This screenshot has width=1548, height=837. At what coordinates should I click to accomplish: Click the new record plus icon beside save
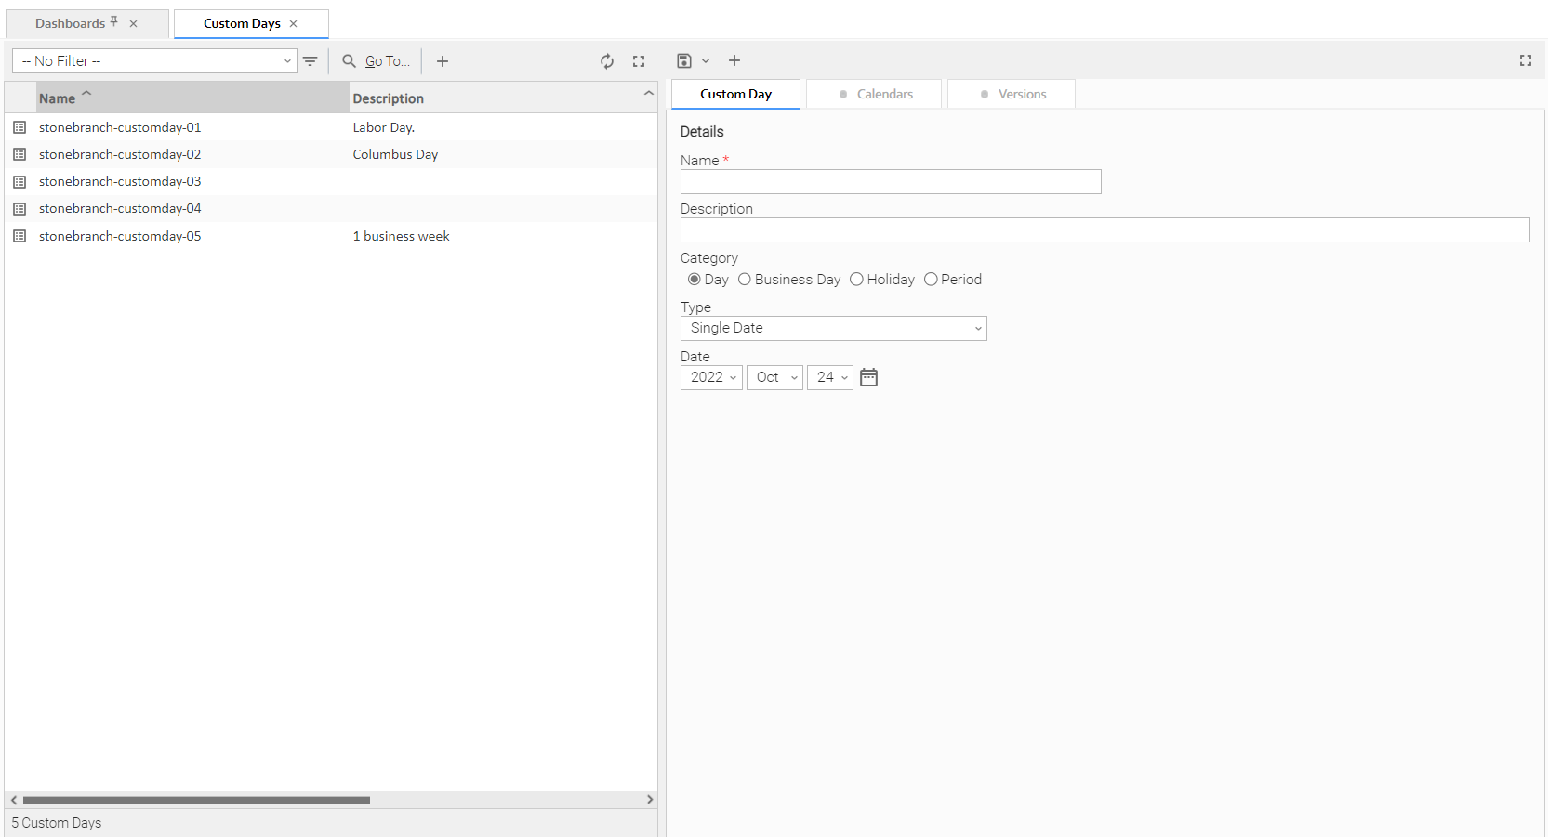tap(734, 61)
